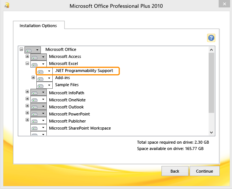Open Microsoft Publisher install state dropdown

pyautogui.click(x=39, y=121)
